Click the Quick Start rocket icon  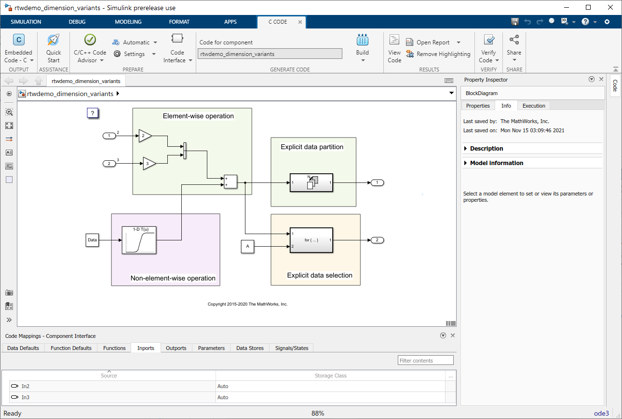[54, 41]
